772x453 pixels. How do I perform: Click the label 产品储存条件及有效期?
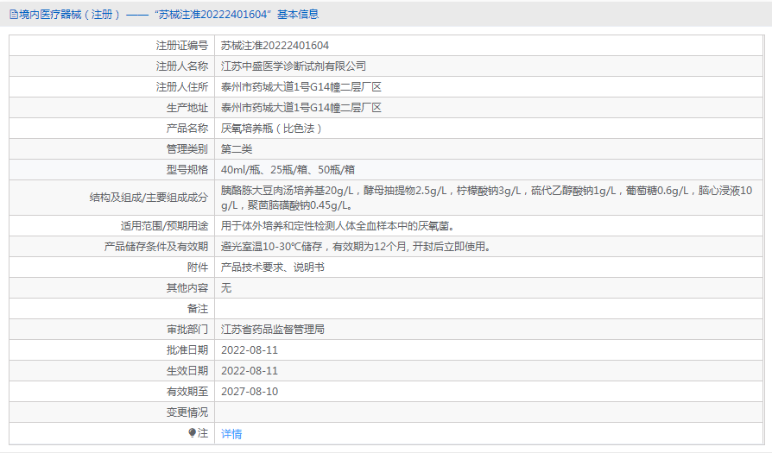coord(156,247)
